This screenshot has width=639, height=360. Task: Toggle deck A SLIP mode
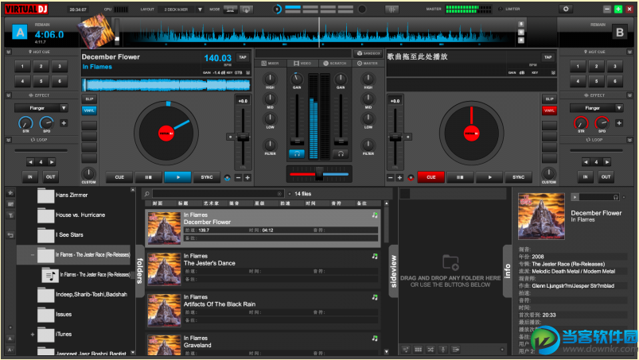click(x=89, y=99)
